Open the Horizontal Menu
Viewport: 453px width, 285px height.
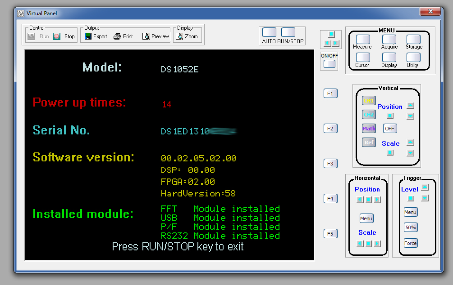pos(366,218)
